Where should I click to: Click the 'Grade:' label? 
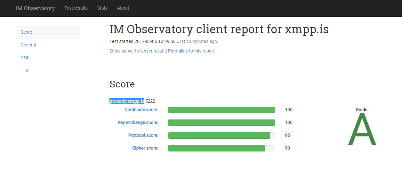point(362,110)
